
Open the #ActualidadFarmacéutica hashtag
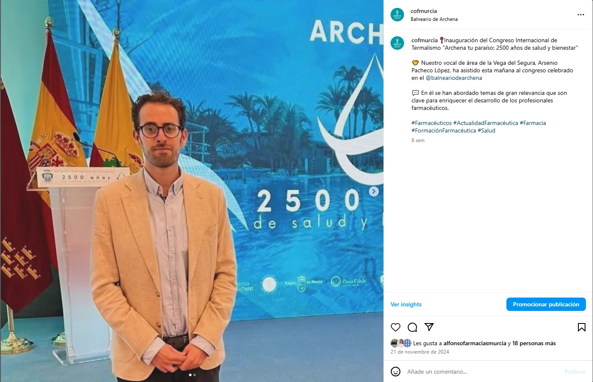tap(486, 123)
